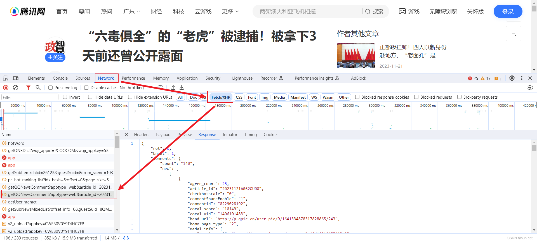Switch to the Elements tab
Screen dimensions: 537x242
click(36, 78)
